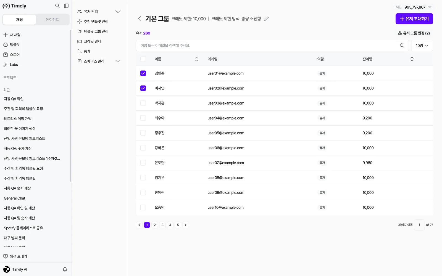Viewport: 442px width, 276px height.
Task: Click 유저 그룹 변경 (2) button
Action: pos(414,33)
